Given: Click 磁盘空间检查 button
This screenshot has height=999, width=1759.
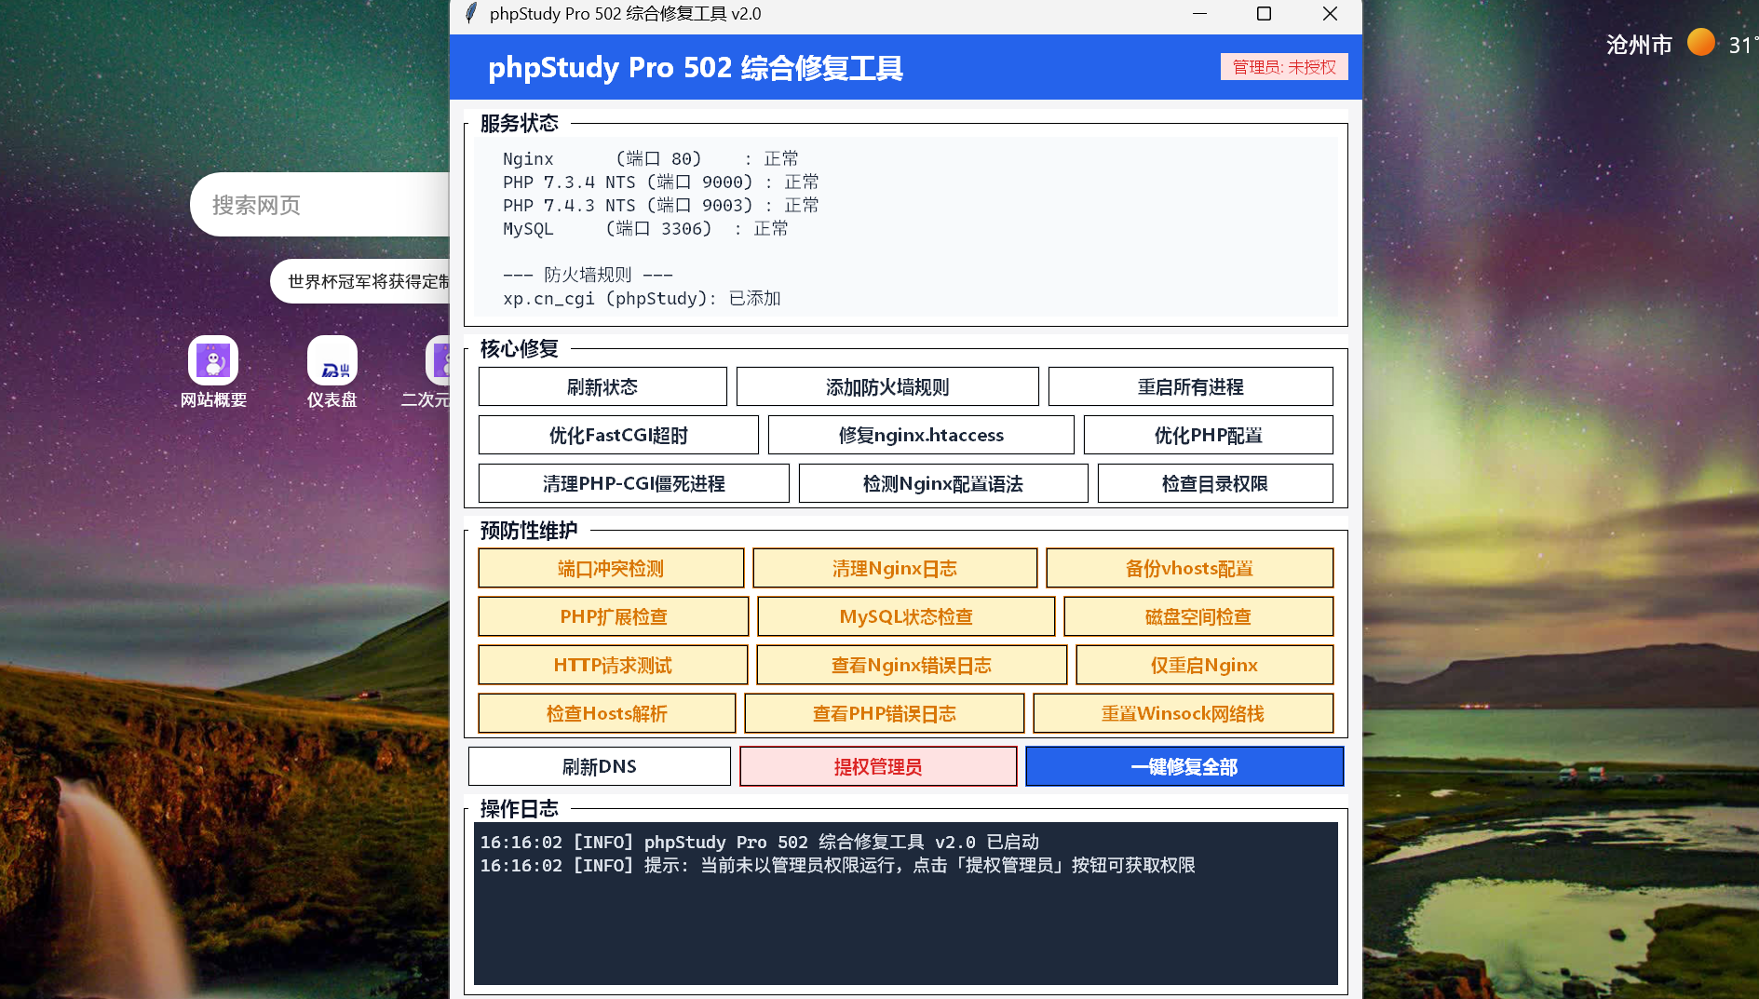Looking at the screenshot, I should coord(1198,616).
